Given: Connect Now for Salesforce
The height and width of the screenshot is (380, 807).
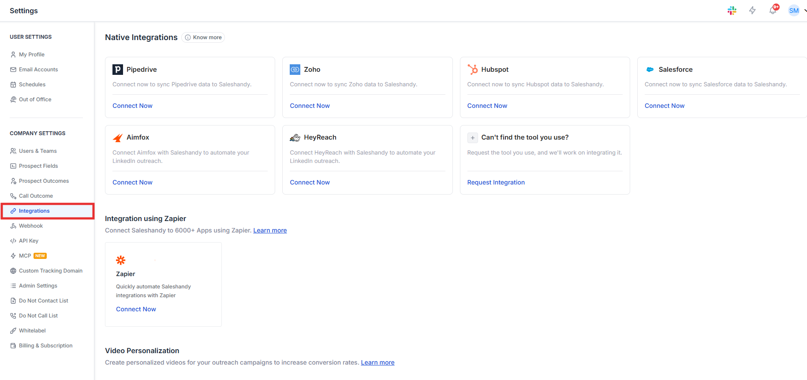Looking at the screenshot, I should coord(665,106).
